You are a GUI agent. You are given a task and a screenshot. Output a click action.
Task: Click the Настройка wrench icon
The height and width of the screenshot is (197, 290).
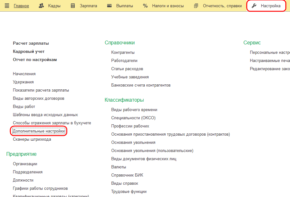[254, 6]
